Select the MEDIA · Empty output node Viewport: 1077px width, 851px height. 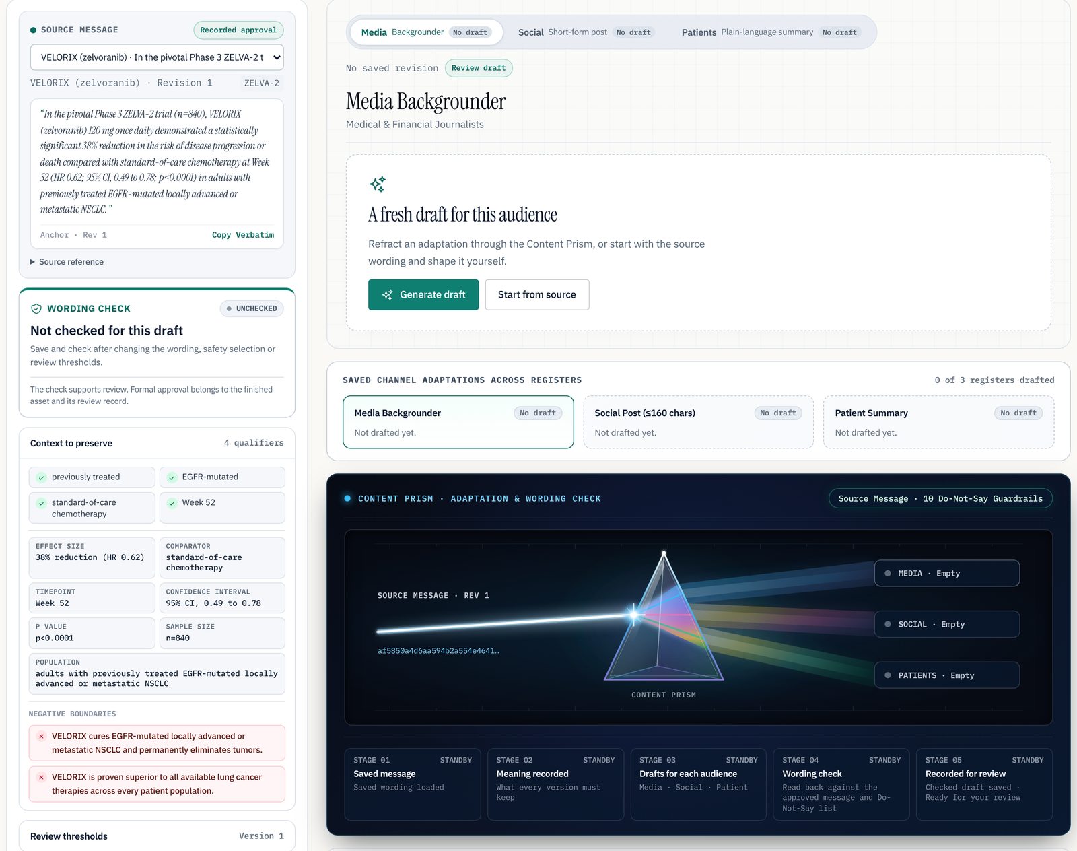[x=947, y=573]
